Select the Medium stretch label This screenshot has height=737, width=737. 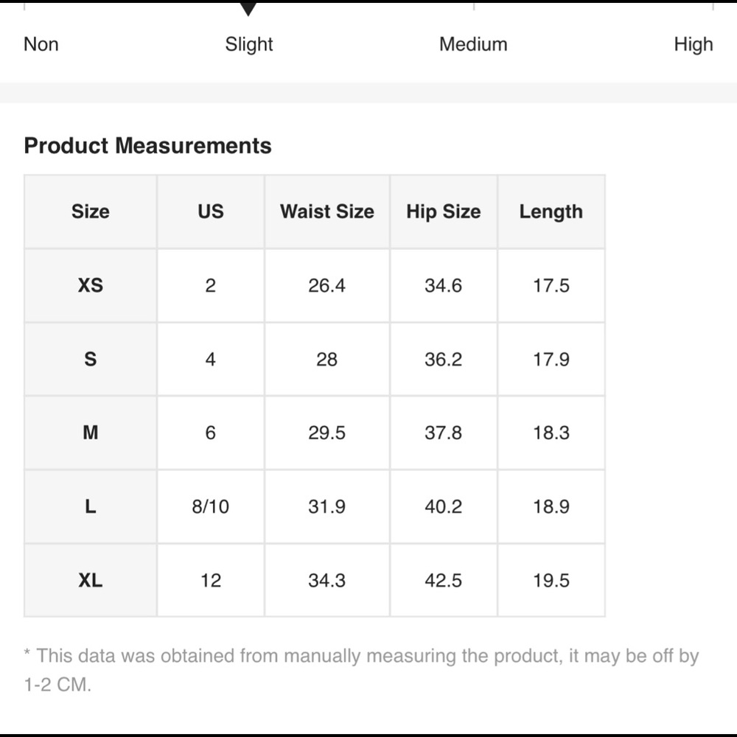point(473,44)
